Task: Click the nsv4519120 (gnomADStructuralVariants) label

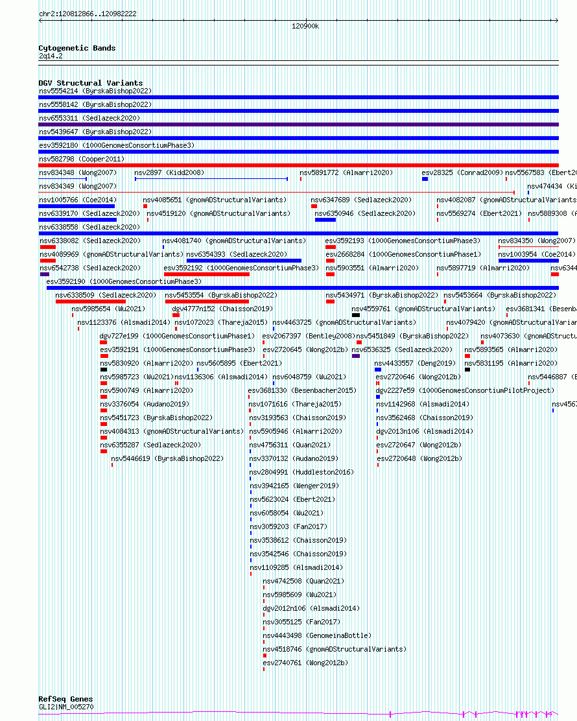Action: click(218, 213)
